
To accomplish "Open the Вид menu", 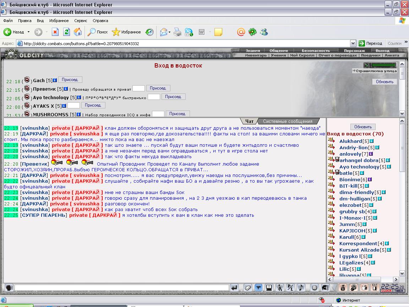I will point(40,21).
